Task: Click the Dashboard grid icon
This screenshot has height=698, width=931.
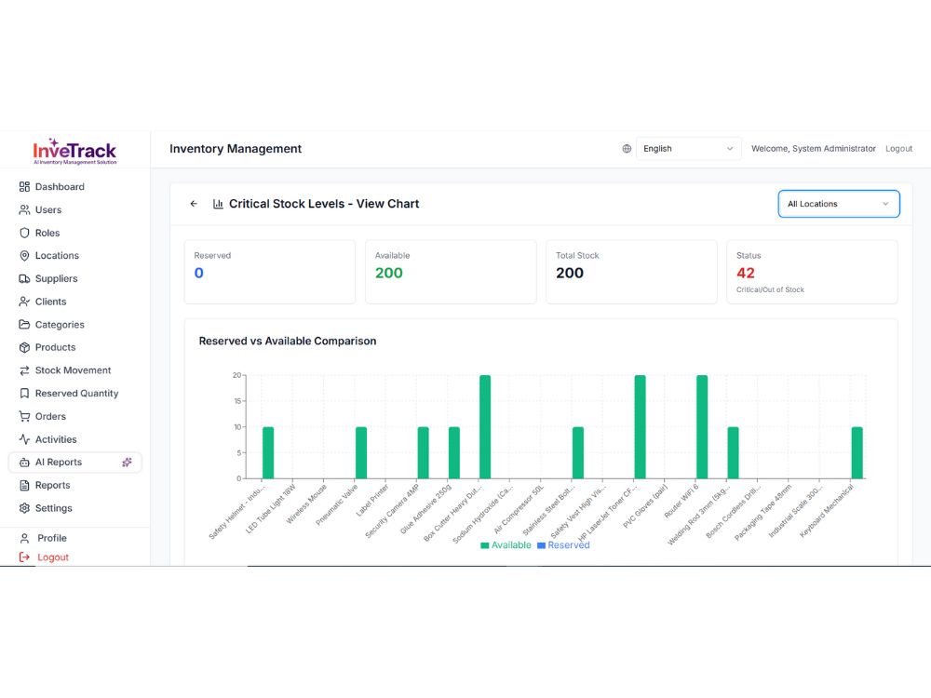Action: [x=24, y=187]
